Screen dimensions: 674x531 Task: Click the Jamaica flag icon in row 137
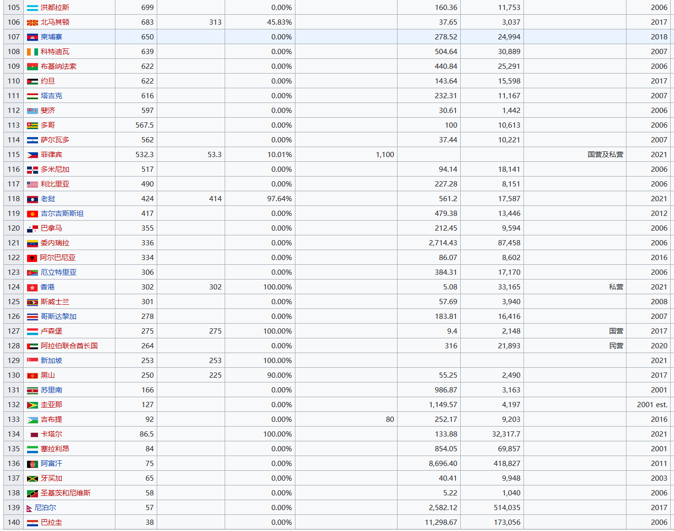pos(32,478)
